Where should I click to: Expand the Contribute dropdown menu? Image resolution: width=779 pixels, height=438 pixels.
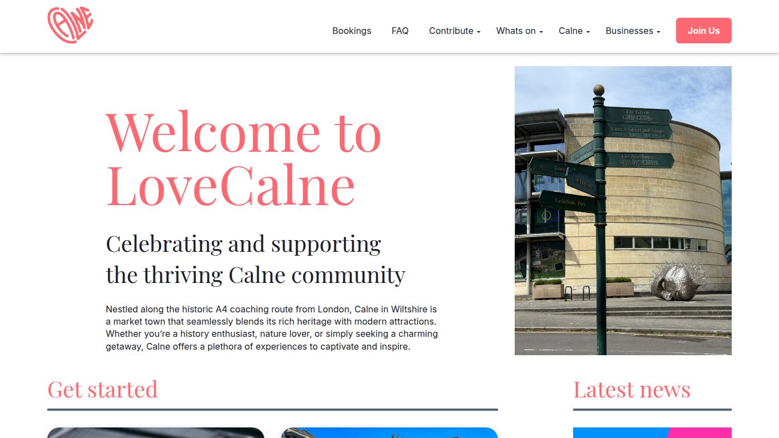click(x=455, y=31)
